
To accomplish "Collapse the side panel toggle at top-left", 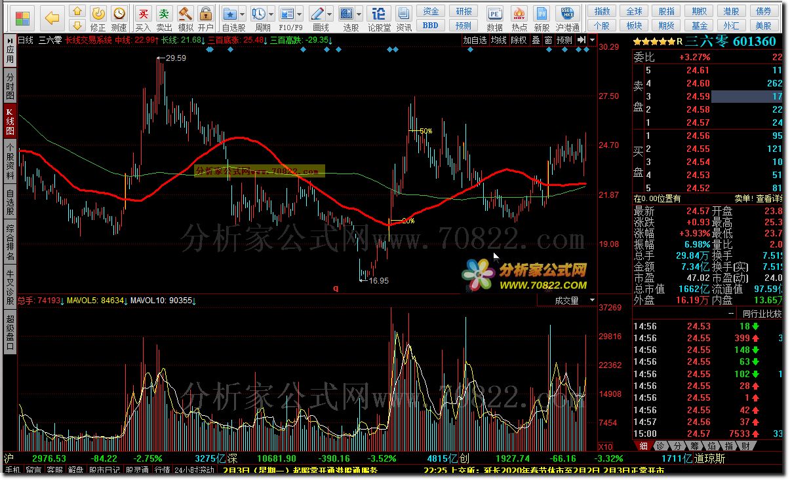I will 9,40.
